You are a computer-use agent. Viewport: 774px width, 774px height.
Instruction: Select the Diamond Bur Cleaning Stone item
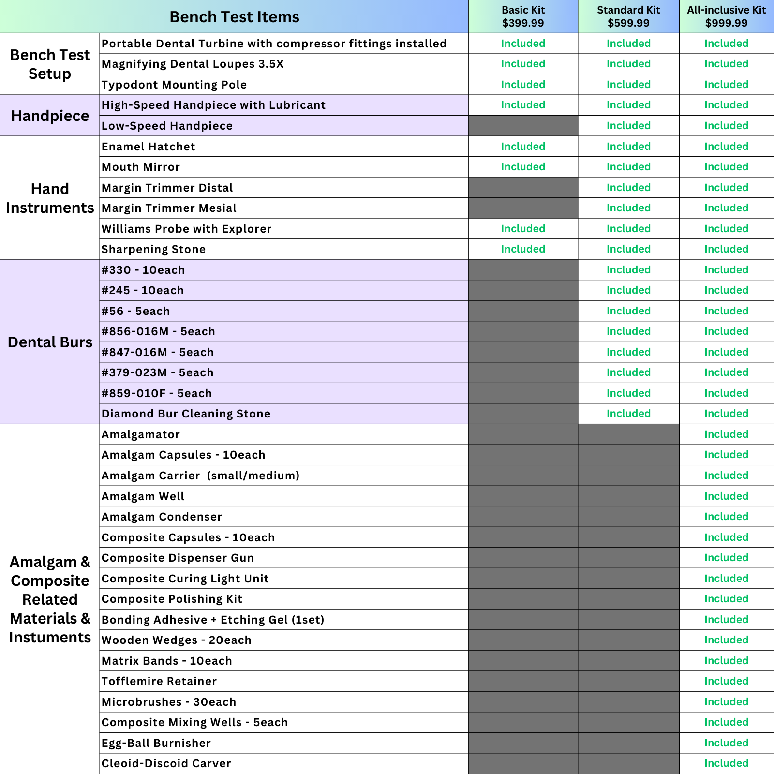tap(186, 414)
